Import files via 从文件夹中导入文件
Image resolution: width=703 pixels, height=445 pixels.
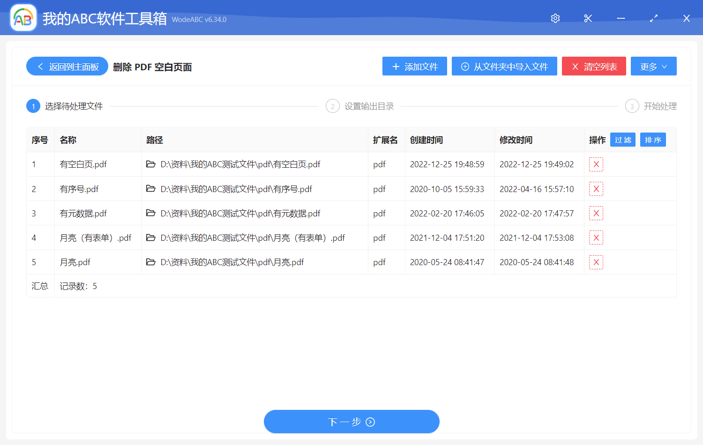coord(504,66)
